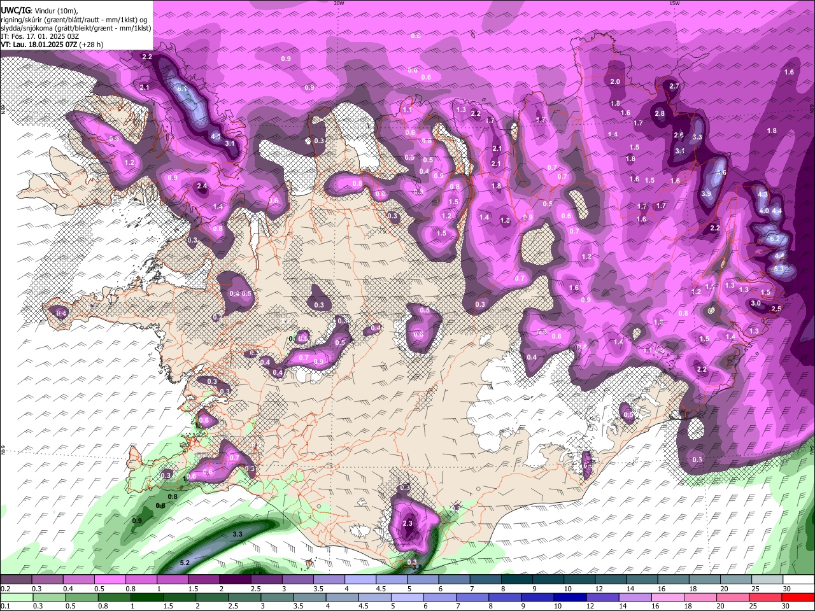Click the '2.5' label under the bottom legend row

[x=232, y=606]
